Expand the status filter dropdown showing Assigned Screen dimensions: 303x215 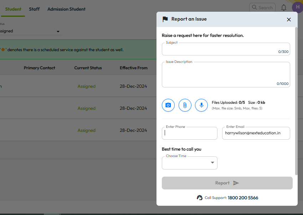click(x=30, y=31)
